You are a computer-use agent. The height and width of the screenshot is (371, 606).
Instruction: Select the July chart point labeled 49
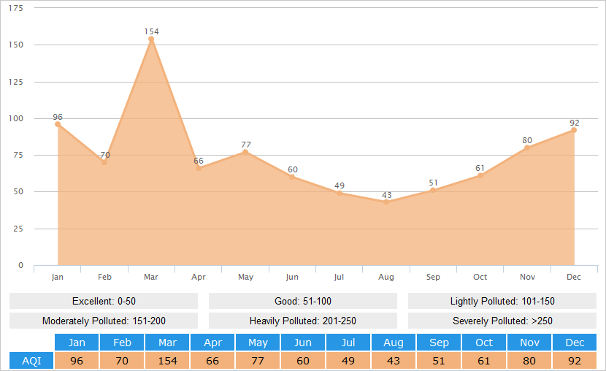[x=340, y=193]
